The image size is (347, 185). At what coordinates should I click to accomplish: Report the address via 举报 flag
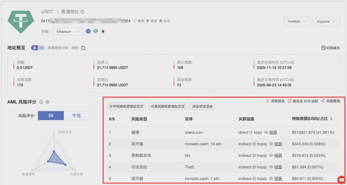tap(152, 21)
